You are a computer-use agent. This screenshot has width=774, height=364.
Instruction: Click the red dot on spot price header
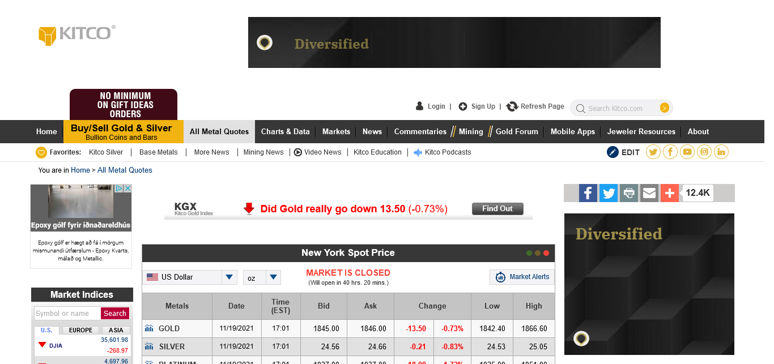pos(546,253)
